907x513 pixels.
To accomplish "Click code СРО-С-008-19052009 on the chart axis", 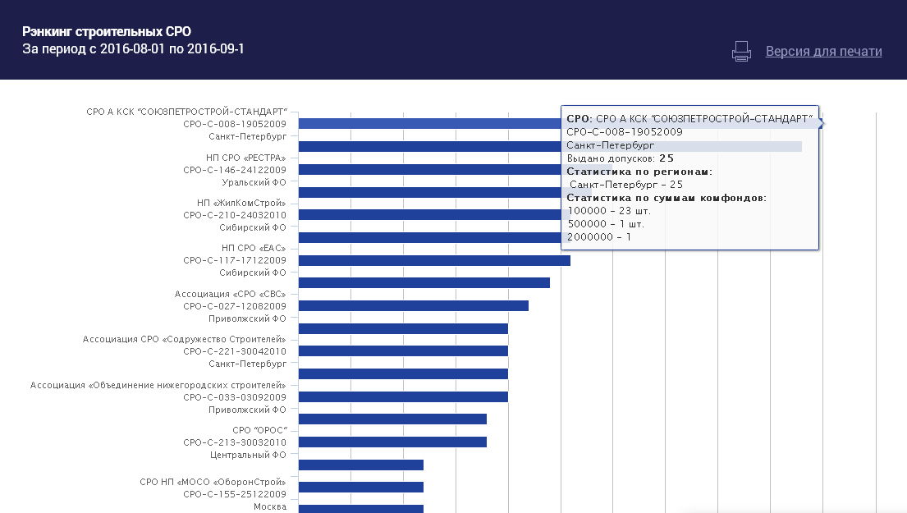I will tap(235, 124).
